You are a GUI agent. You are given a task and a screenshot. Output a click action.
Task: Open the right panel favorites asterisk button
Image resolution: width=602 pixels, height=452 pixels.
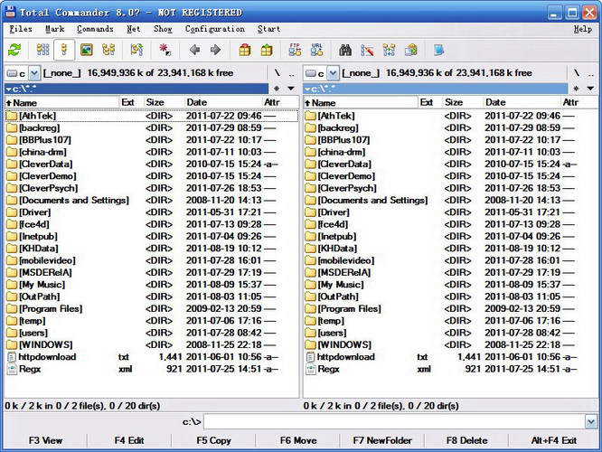(576, 89)
